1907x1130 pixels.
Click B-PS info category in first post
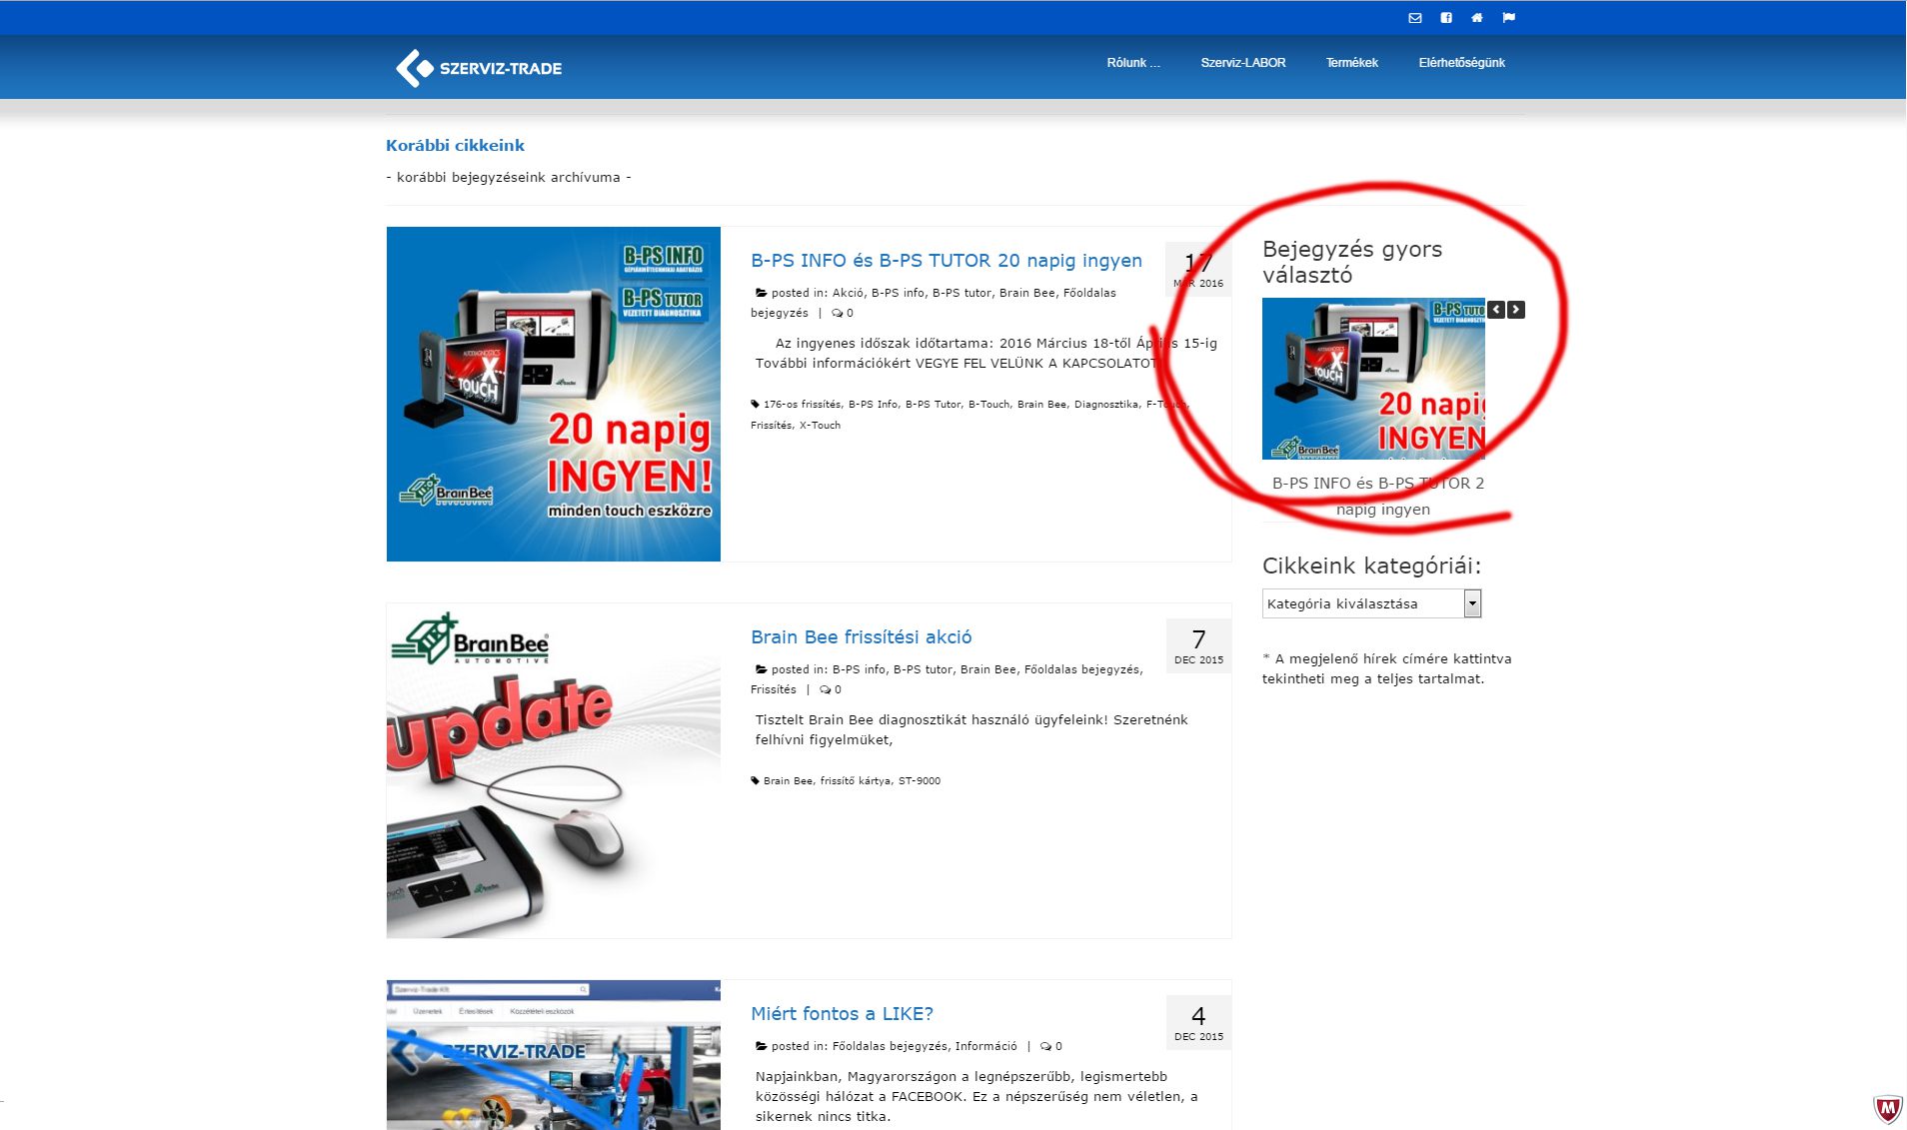tap(898, 293)
